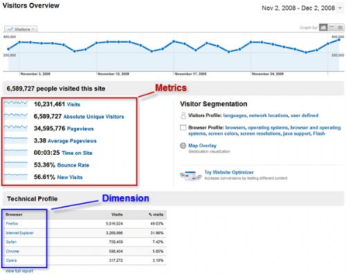Open the Safari browser row link
Screen dimensions: 346x275
[11, 242]
